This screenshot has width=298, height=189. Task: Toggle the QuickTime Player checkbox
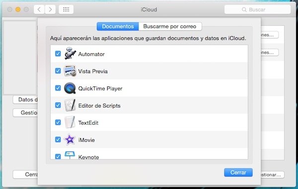(x=58, y=88)
